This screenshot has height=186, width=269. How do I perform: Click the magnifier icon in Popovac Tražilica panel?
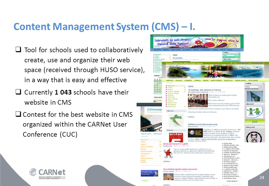[x=239, y=53]
